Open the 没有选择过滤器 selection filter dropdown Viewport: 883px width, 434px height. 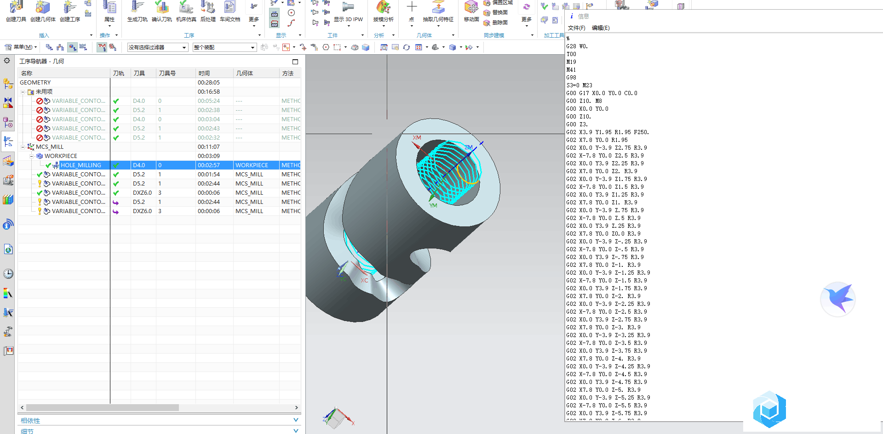tap(158, 47)
